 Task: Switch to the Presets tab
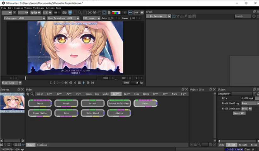pos(243,145)
